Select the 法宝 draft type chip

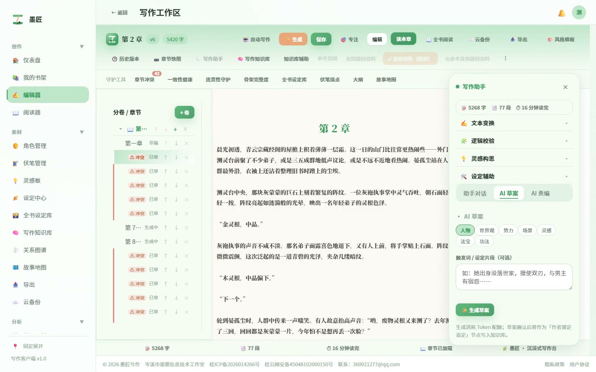point(465,242)
